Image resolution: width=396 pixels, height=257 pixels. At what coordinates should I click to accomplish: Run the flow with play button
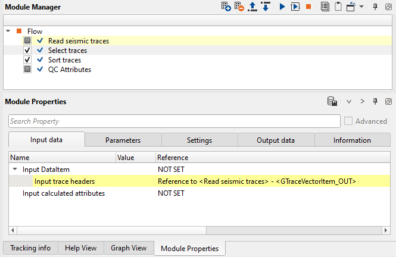[281, 7]
